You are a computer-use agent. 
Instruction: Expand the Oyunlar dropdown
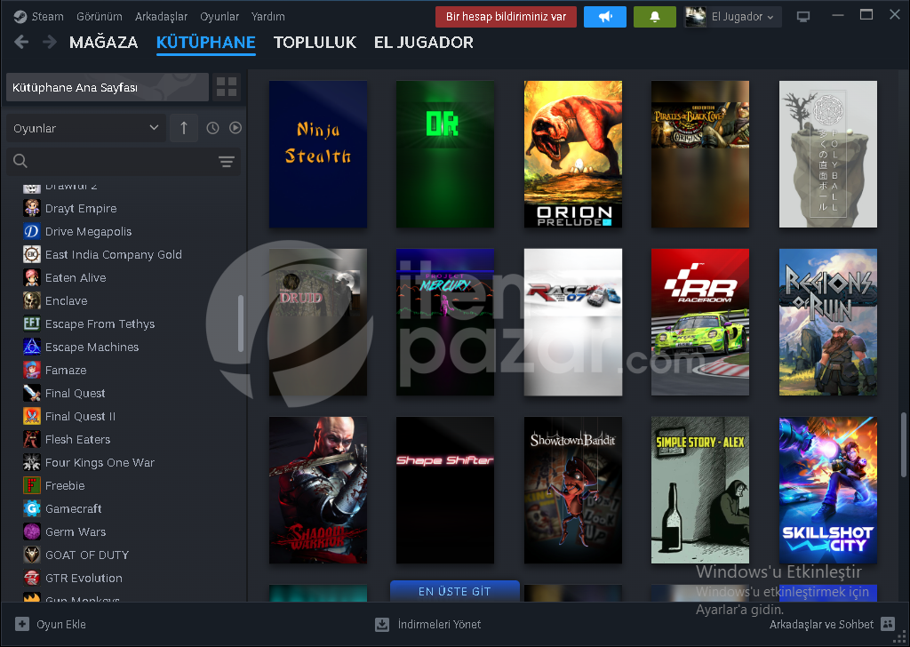point(86,128)
